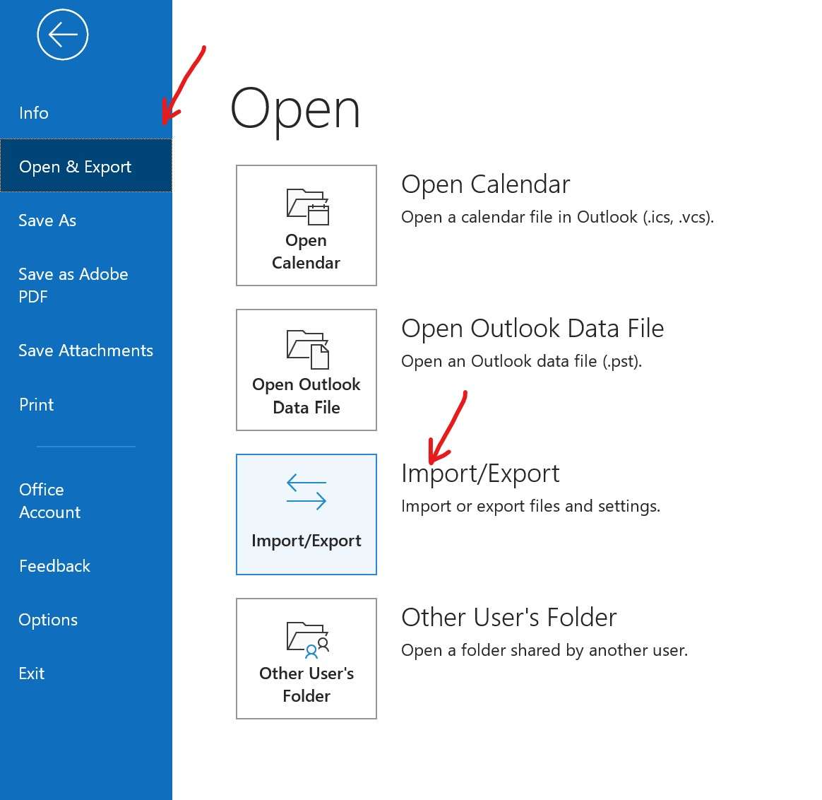Select Open & Export in the sidebar
Image resolution: width=822 pixels, height=800 pixels.
86,166
